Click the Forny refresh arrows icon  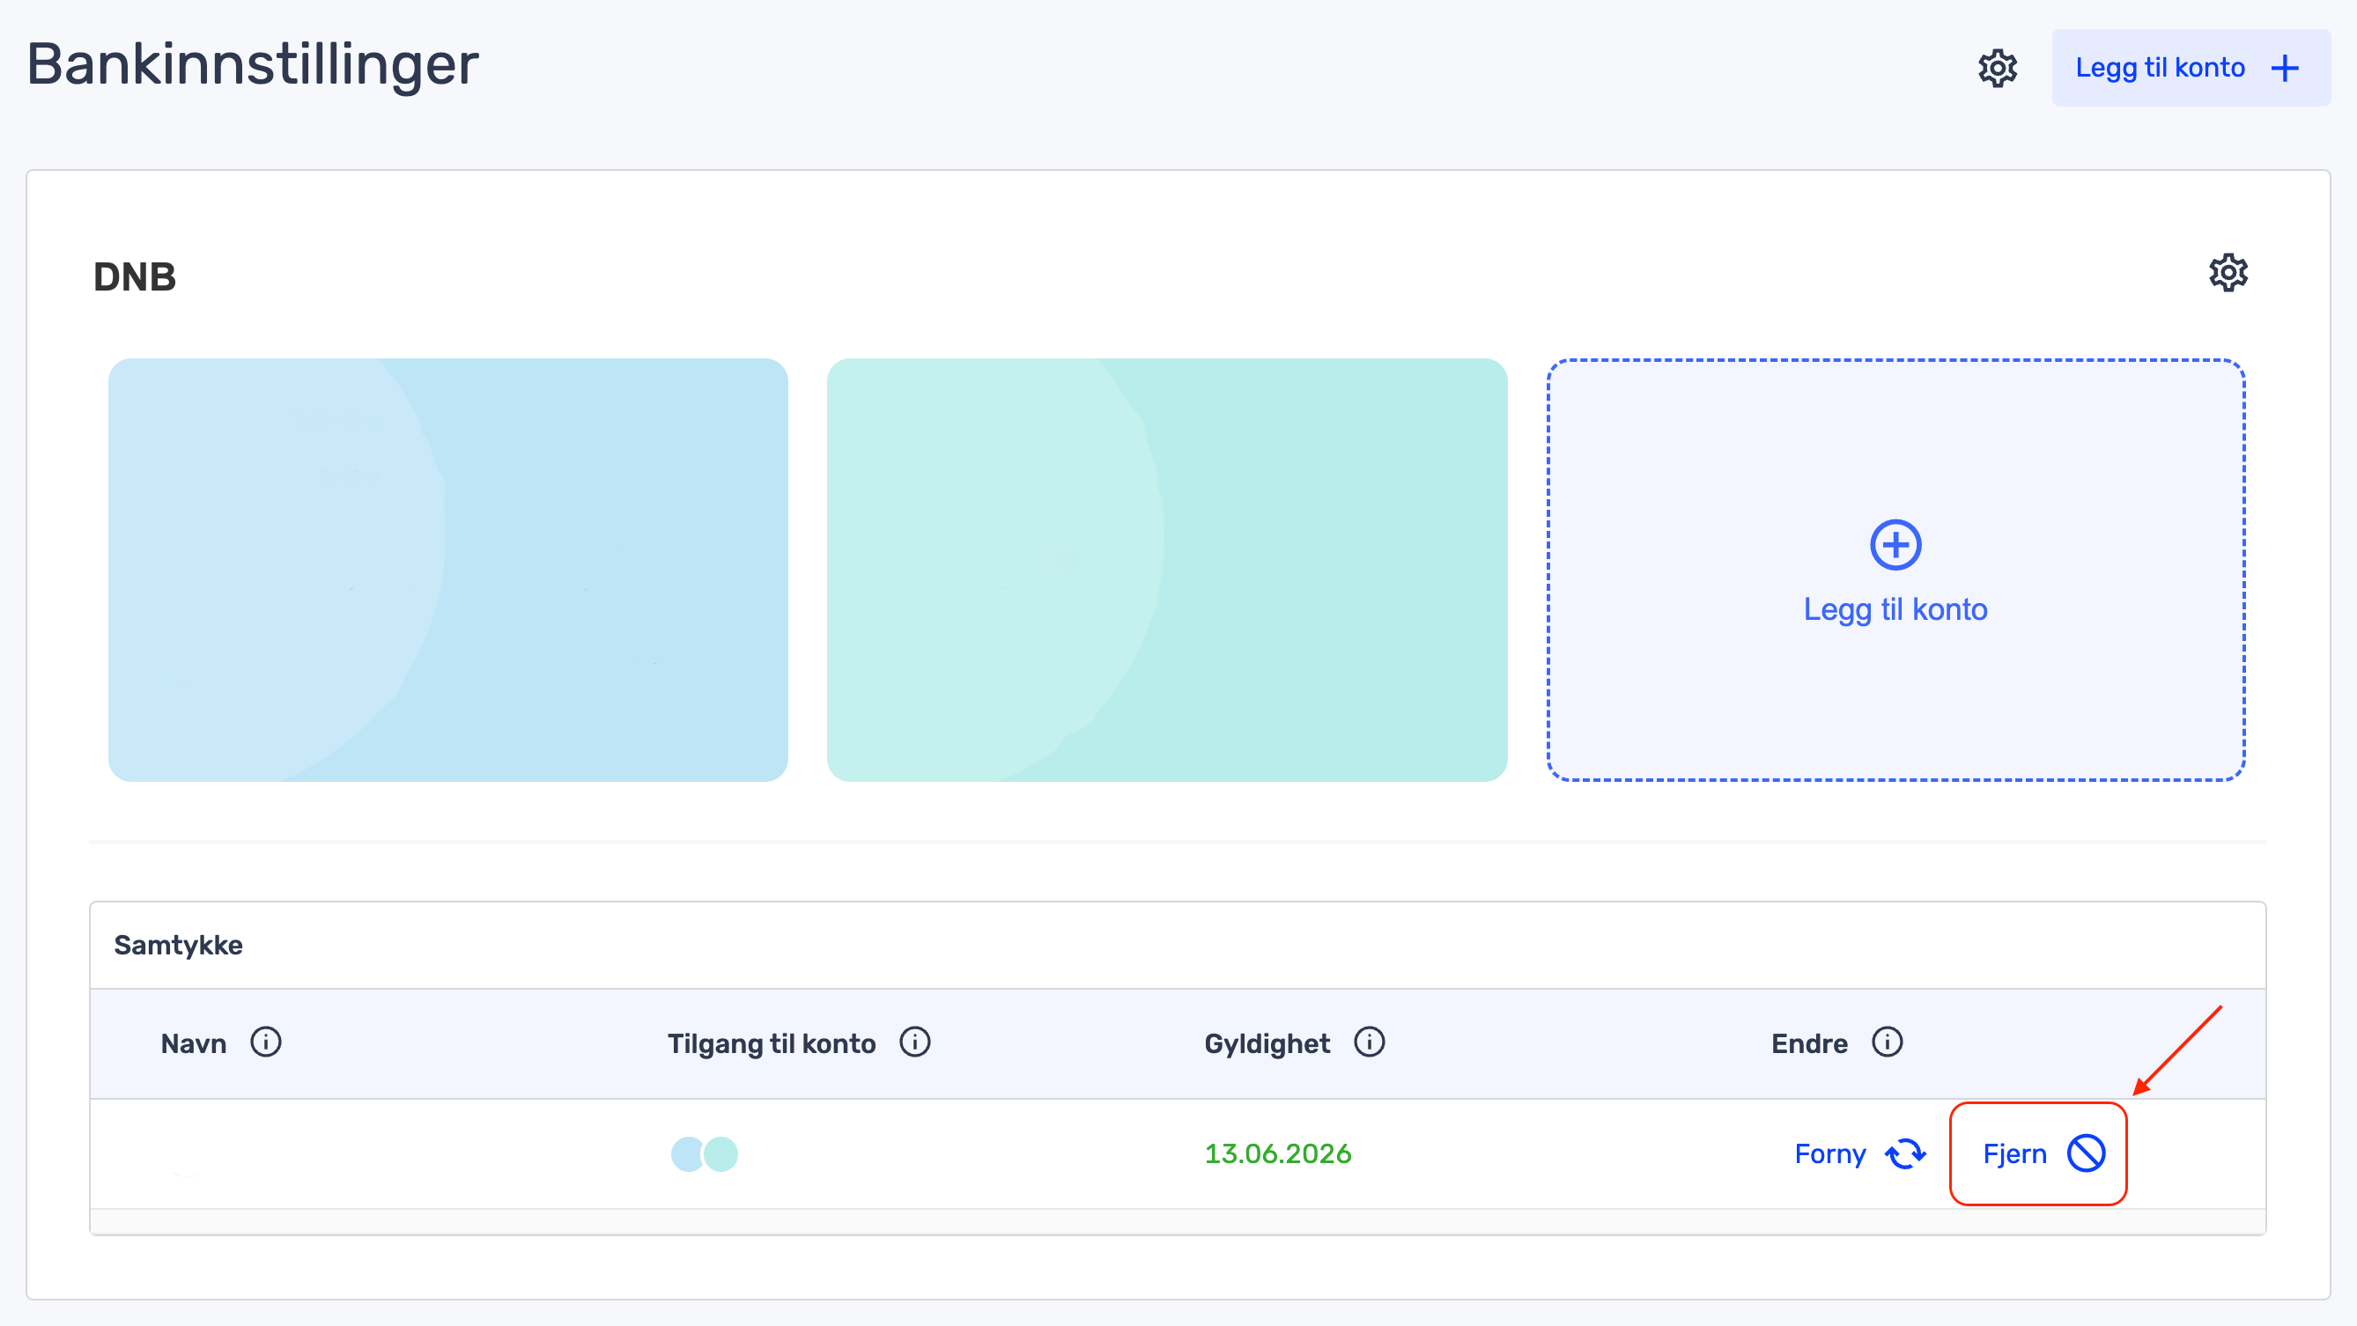(1906, 1154)
